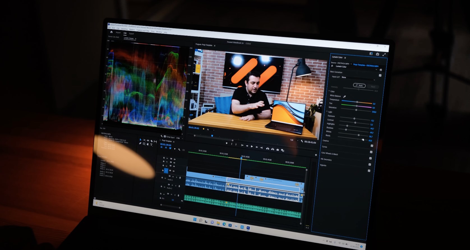Solo Audio 2 track (S button)

pyautogui.click(x=176, y=186)
